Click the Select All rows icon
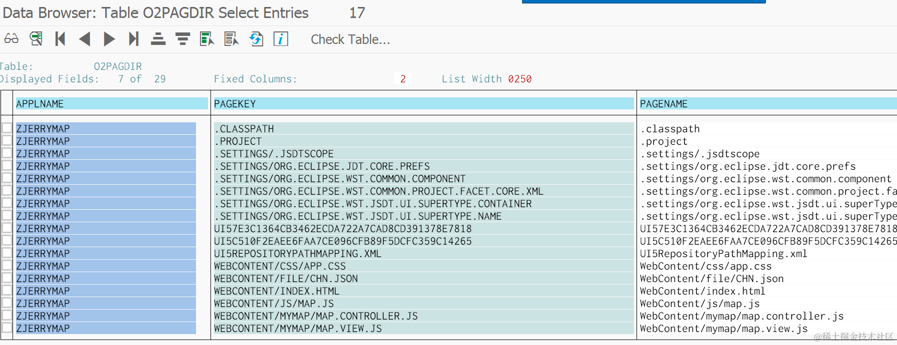The width and height of the screenshot is (897, 345). (x=206, y=38)
